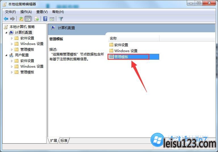The height and width of the screenshot is (152, 218).
Task: Open the 操作(A) menu
Action: tap(26, 12)
